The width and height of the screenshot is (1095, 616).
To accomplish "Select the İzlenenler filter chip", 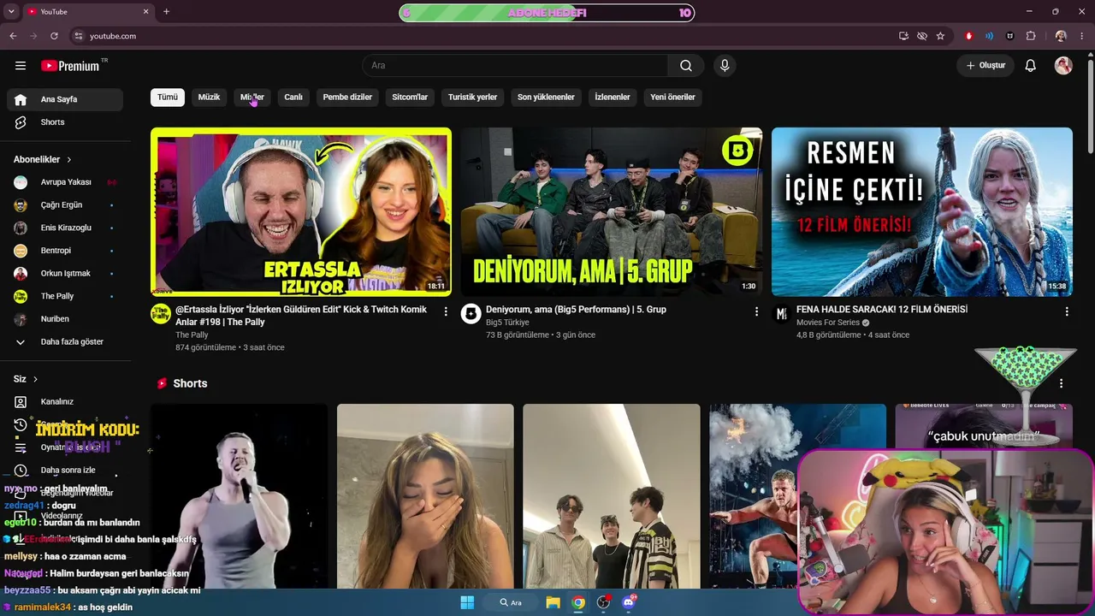I will click(x=613, y=98).
